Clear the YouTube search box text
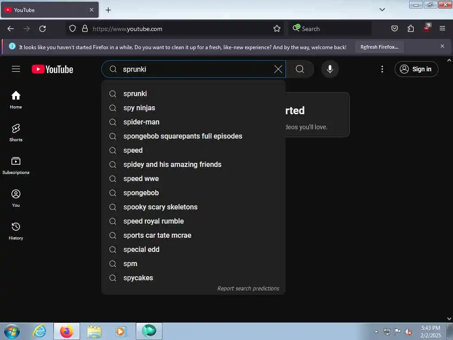This screenshot has width=453, height=340. pyautogui.click(x=278, y=69)
